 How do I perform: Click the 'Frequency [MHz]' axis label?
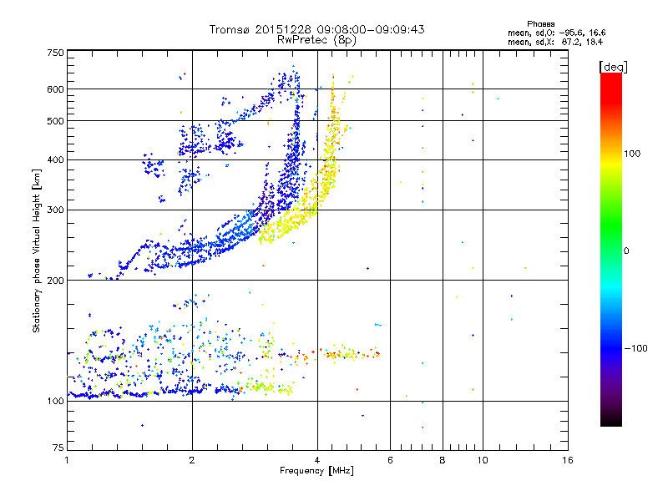[316, 471]
